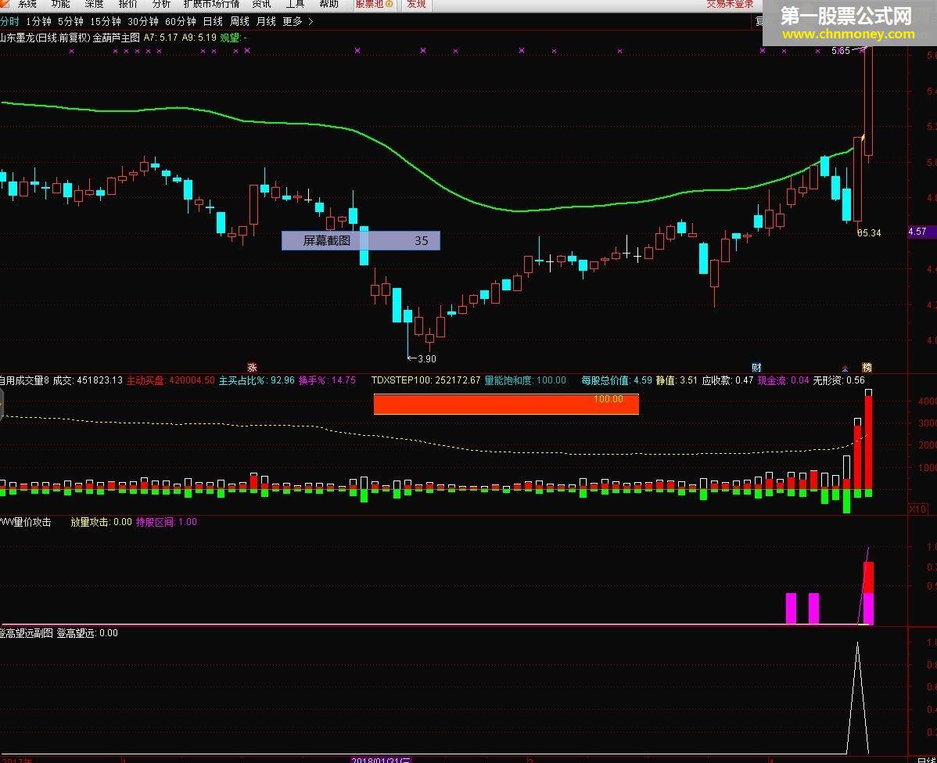This screenshot has height=763, width=937.
Task: Switch to the 日线 daily chart tab
Action: [213, 22]
